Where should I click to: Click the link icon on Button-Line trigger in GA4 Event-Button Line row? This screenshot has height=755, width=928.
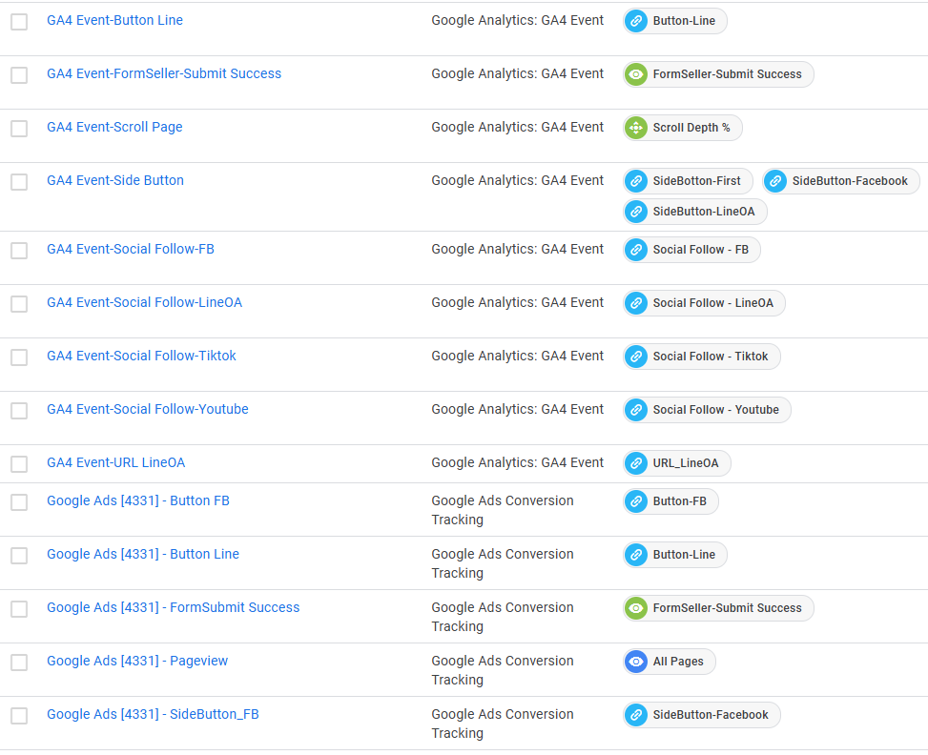tap(636, 21)
